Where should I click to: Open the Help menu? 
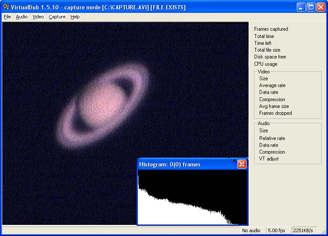tap(75, 17)
